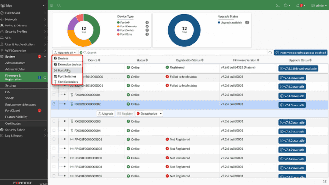Check the FP433F0000000004 row checkbox
Image resolution: width=329 pixels, height=185 pixels.
(54, 166)
